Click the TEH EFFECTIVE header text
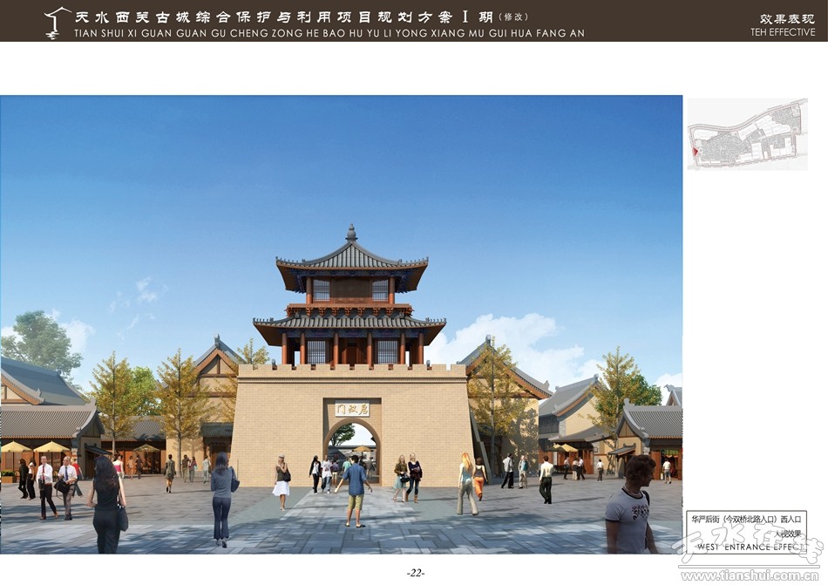This screenshot has width=828, height=585. (x=782, y=32)
